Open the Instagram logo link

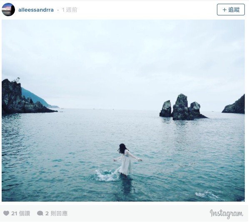(x=226, y=214)
